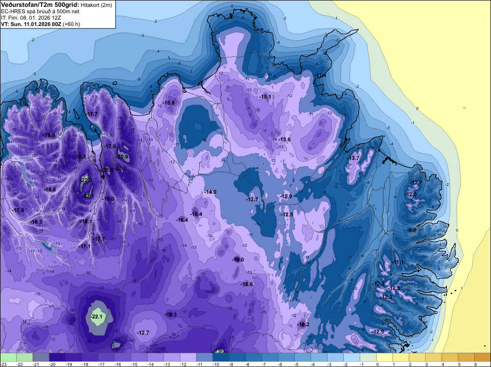Click the -20.7 temperature value
This screenshot has width=491, height=367.
(x=120, y=168)
